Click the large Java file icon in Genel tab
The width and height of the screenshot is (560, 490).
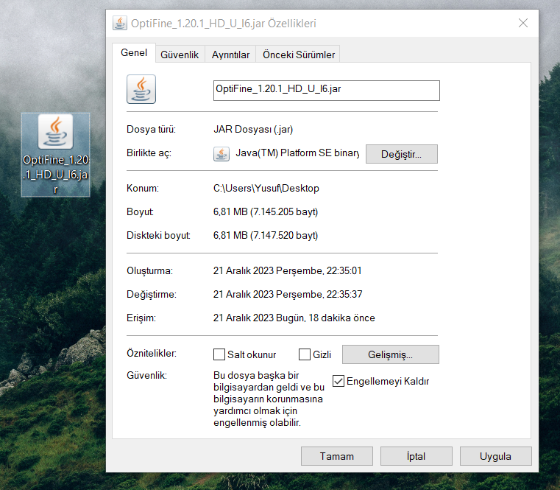click(141, 89)
